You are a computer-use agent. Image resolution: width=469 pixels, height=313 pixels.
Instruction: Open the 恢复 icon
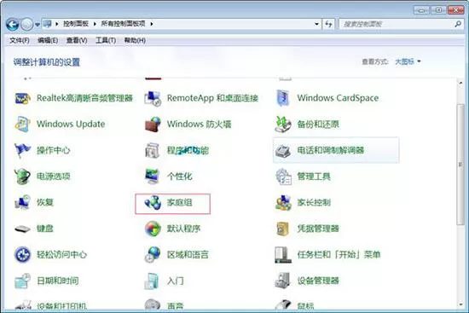tap(22, 202)
